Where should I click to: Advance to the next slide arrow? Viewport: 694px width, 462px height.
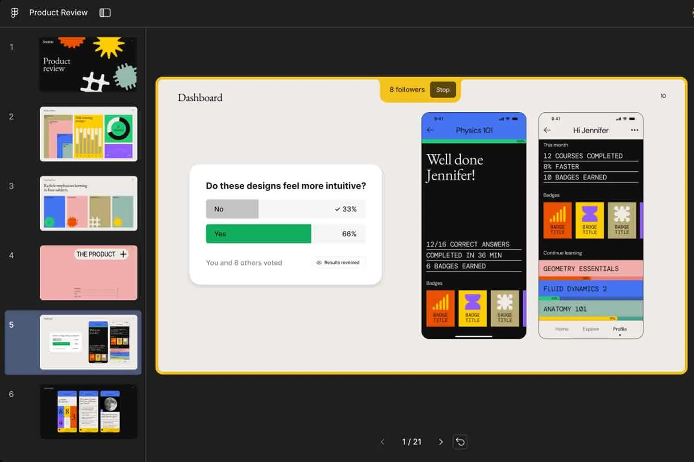click(440, 442)
